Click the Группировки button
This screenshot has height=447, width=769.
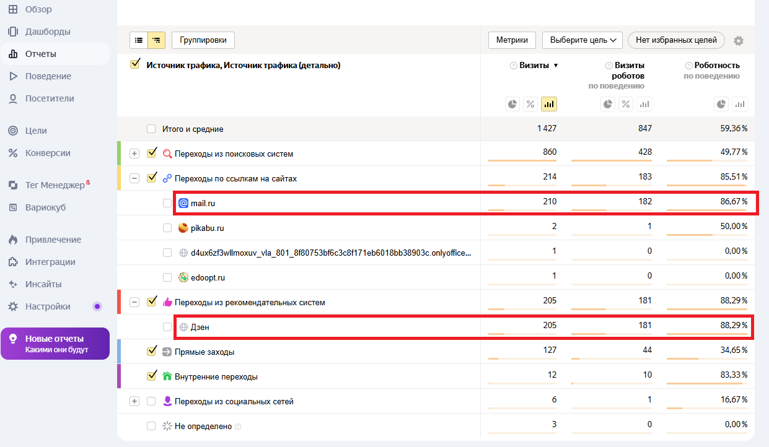[203, 40]
